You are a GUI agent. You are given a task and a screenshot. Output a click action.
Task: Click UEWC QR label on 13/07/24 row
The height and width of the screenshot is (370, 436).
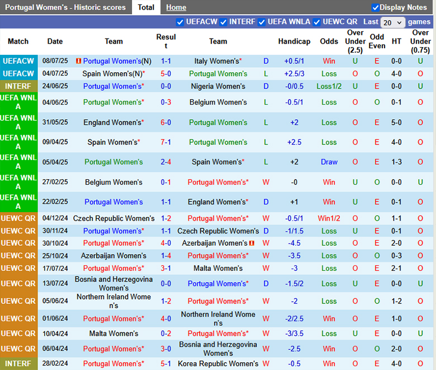(x=18, y=283)
